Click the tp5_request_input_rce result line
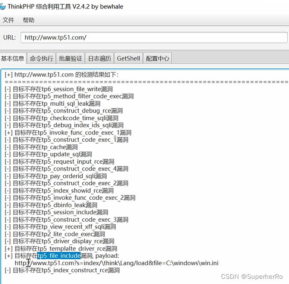Viewport: 289px width, 284px height. (59, 162)
